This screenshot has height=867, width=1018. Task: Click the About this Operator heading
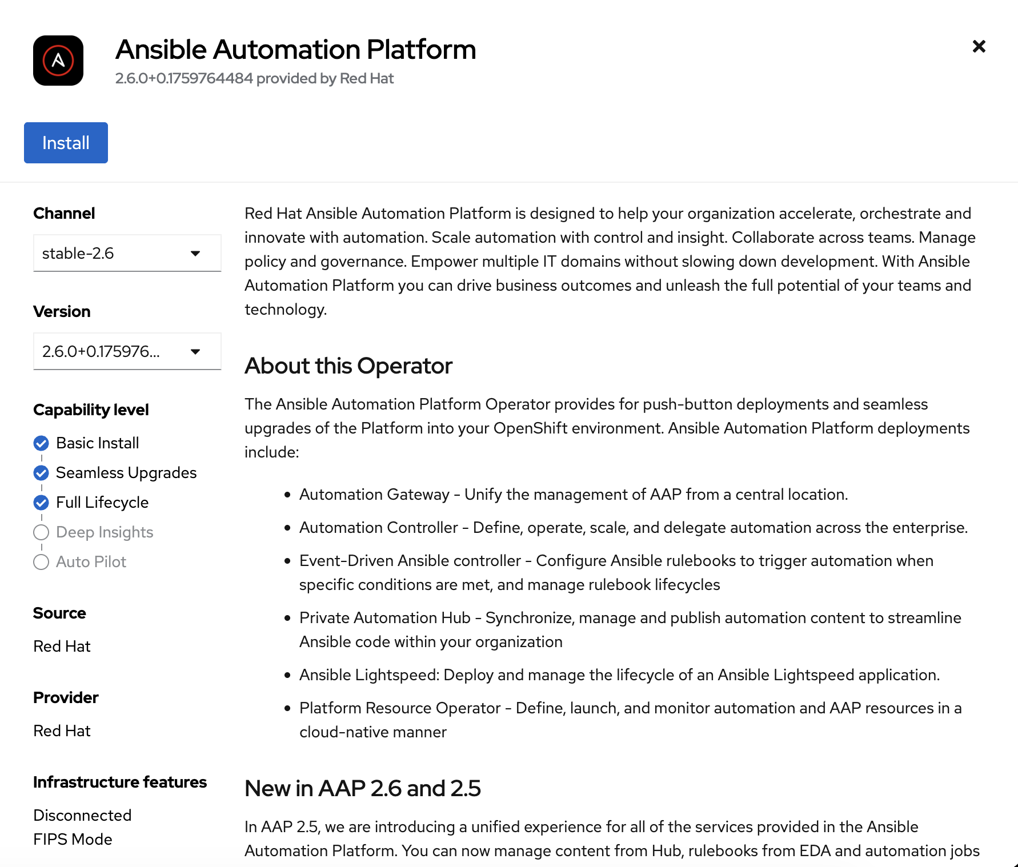[348, 366]
